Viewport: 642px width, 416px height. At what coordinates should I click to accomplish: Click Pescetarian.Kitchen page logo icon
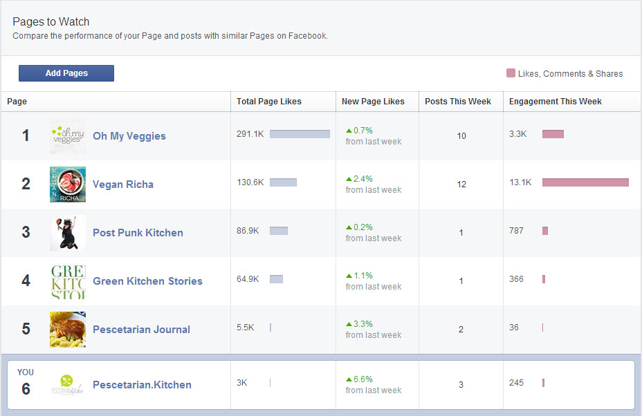[x=68, y=384]
